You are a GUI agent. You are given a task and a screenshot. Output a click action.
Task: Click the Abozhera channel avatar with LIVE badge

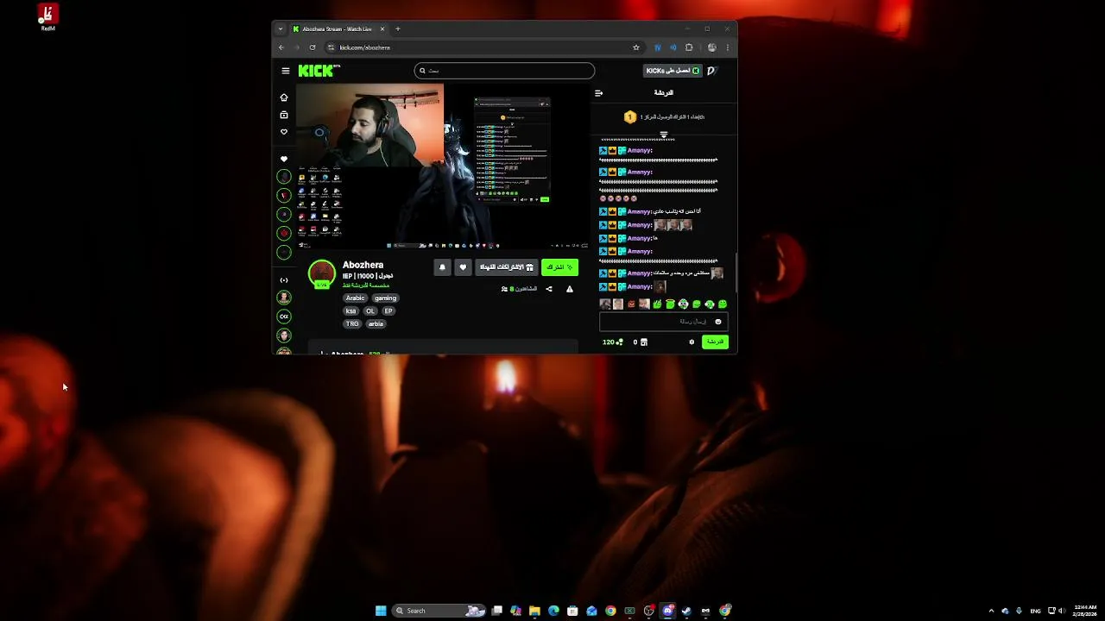click(322, 273)
